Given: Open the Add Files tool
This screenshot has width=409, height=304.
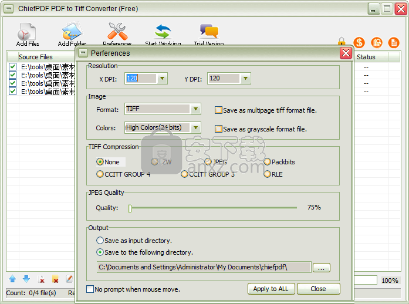Looking at the screenshot, I should point(27,35).
